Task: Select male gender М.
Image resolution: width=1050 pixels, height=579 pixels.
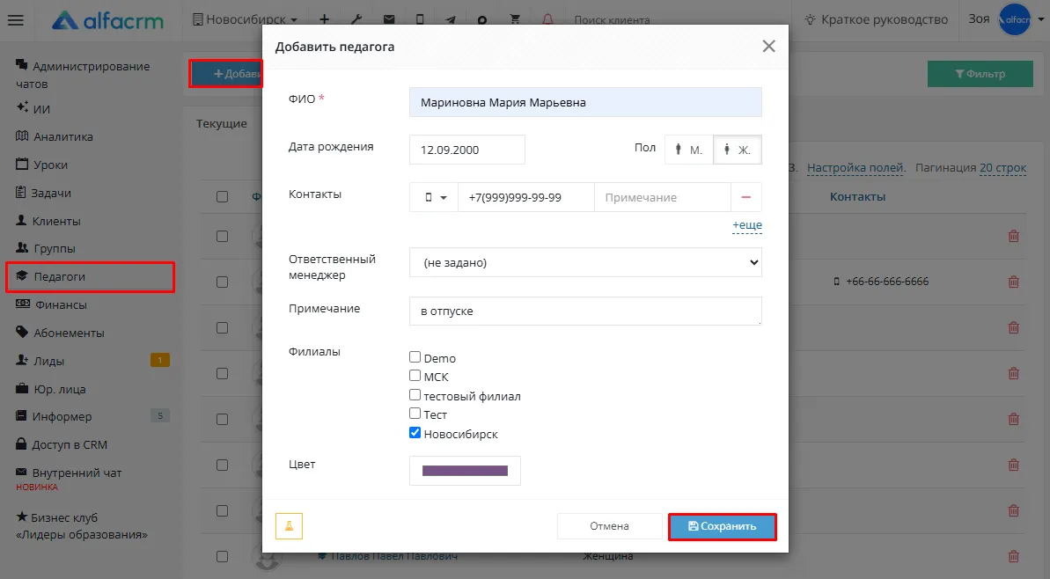Action: (689, 150)
